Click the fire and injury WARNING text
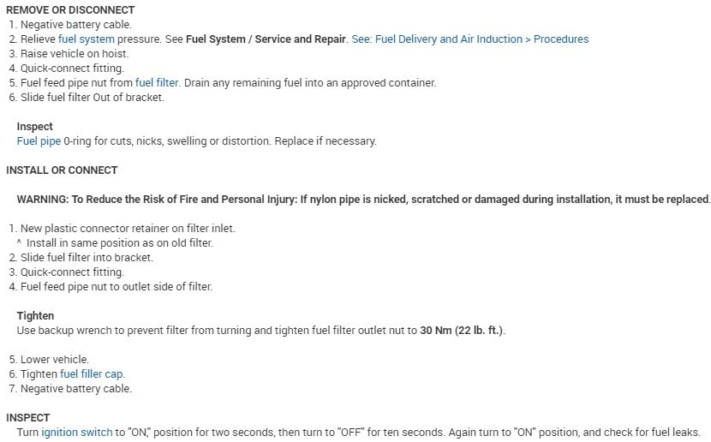711x442 pixels. click(363, 200)
